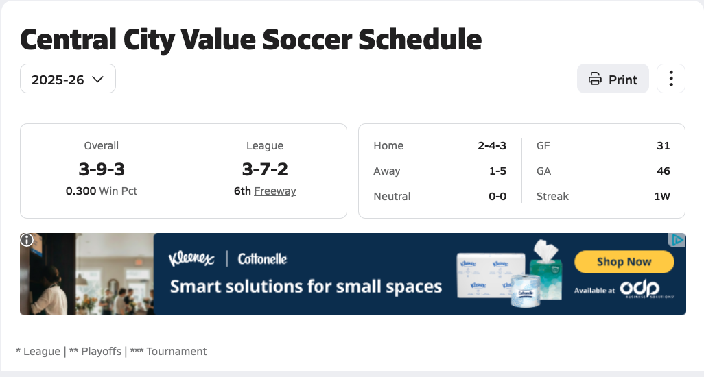Click the ad's room photo thumbnail
The width and height of the screenshot is (704, 377).
(86, 274)
